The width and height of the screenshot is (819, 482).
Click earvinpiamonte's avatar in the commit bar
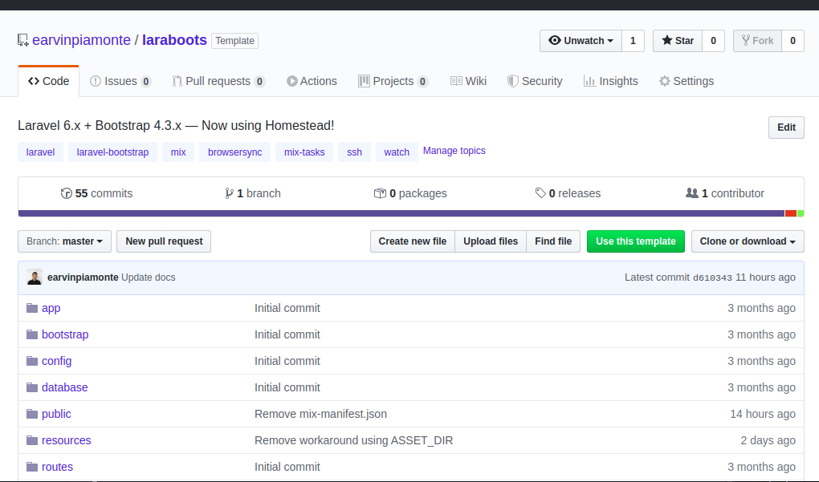pos(35,277)
